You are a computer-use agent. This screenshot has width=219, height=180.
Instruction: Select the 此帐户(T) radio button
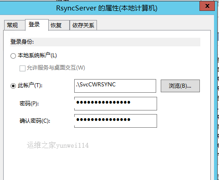[13, 86]
